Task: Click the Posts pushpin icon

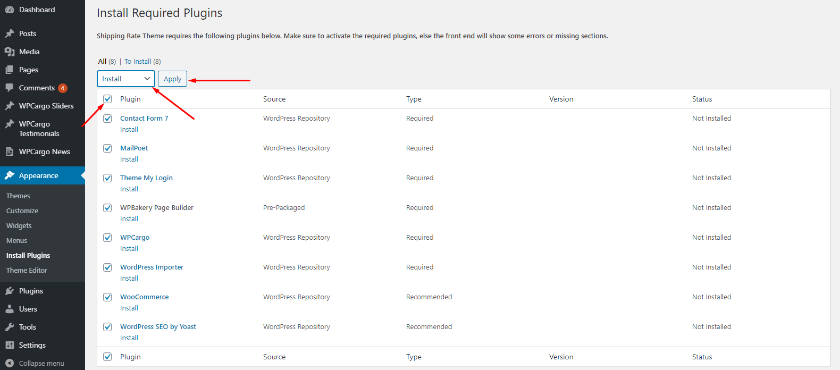Action: click(10, 33)
